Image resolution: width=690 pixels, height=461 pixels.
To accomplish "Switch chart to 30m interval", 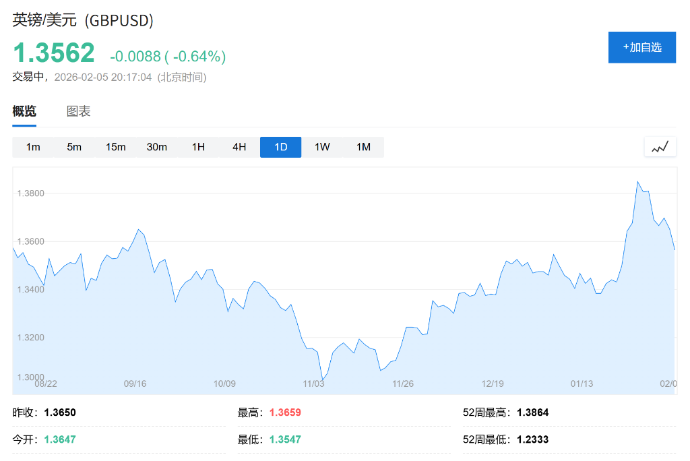I will [x=157, y=147].
